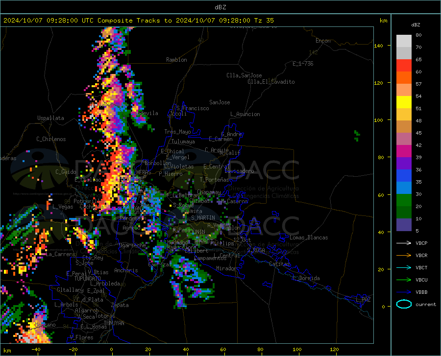Screen dimensions: 441x356
Task: Click the C_Guido map label
Action: pos(66,172)
